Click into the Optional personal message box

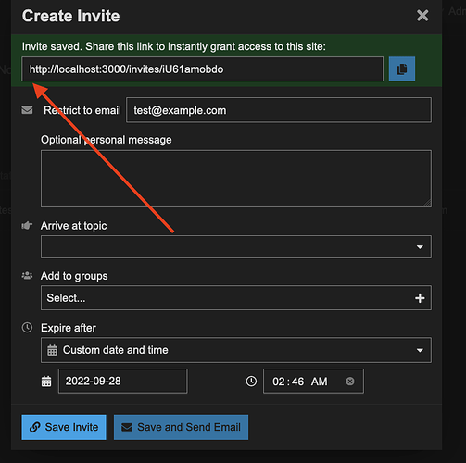[x=236, y=179]
